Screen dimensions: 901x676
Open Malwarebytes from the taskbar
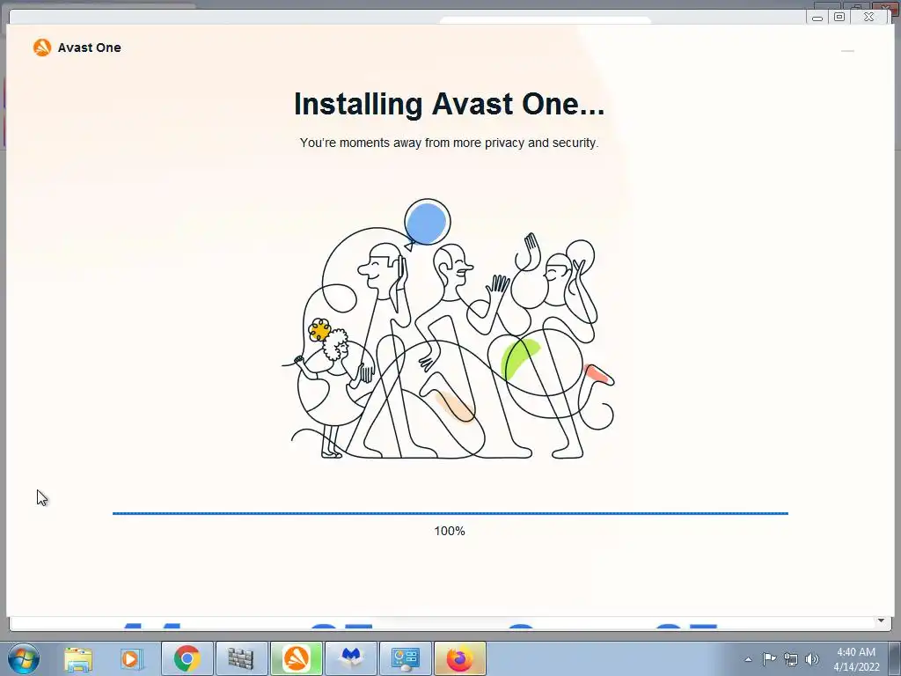pyautogui.click(x=351, y=658)
